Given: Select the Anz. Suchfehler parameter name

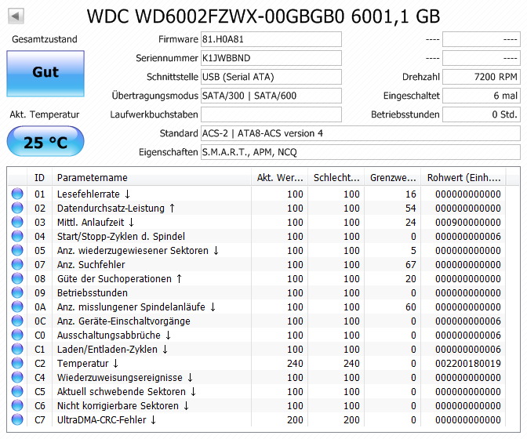Looking at the screenshot, I should (91, 265).
